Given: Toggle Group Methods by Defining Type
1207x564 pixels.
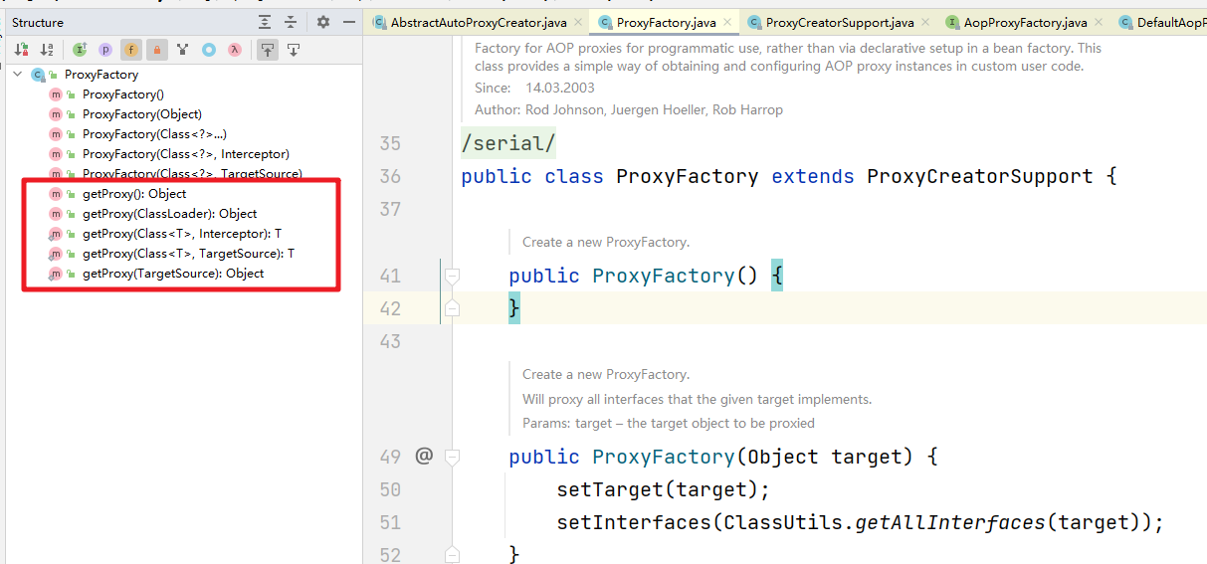Looking at the screenshot, I should tap(80, 49).
